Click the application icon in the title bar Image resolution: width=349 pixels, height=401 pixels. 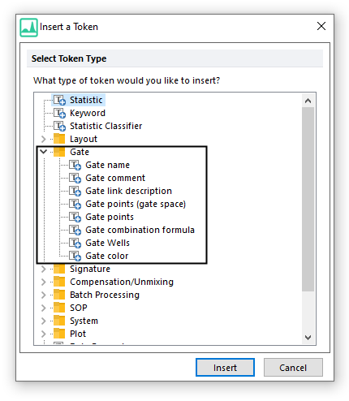pyautogui.click(x=28, y=28)
